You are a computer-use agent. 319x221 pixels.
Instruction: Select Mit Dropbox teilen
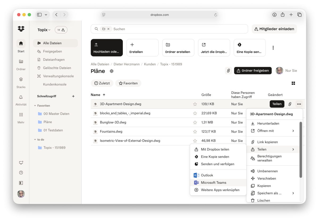pyautogui.click(x=218, y=149)
